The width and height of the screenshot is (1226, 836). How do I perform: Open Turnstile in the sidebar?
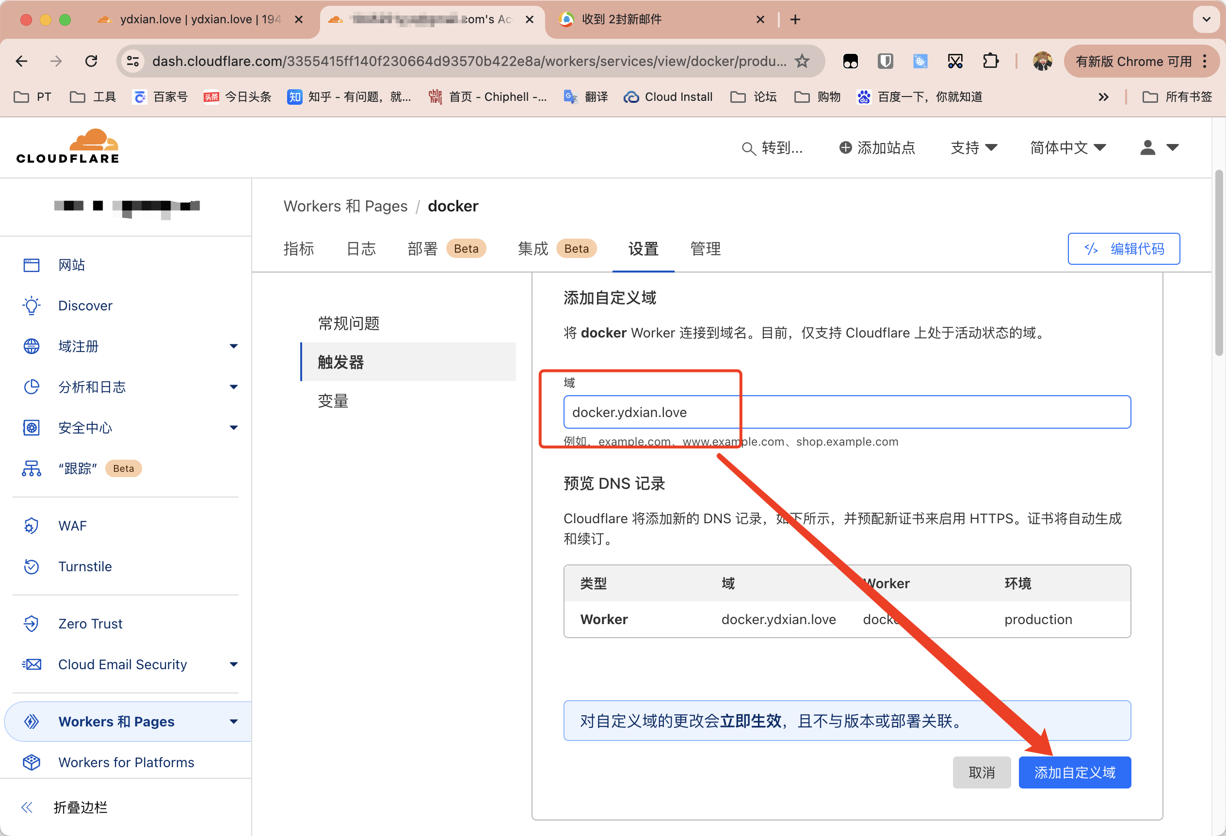tap(85, 566)
